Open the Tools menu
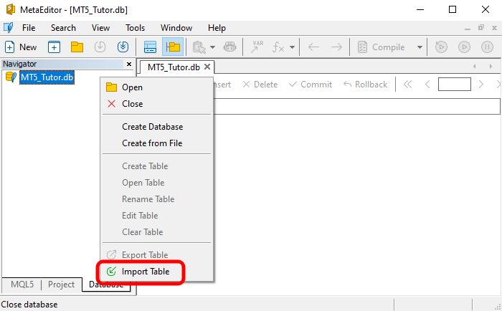The width and height of the screenshot is (502, 311). [x=135, y=27]
